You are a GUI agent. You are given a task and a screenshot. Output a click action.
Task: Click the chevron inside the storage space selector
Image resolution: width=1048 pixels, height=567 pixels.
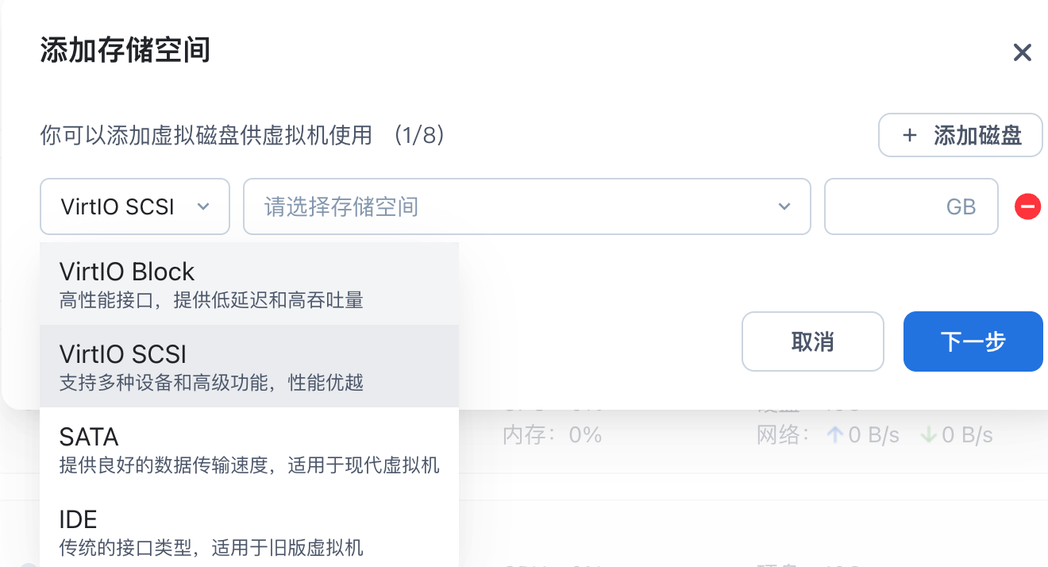[784, 206]
